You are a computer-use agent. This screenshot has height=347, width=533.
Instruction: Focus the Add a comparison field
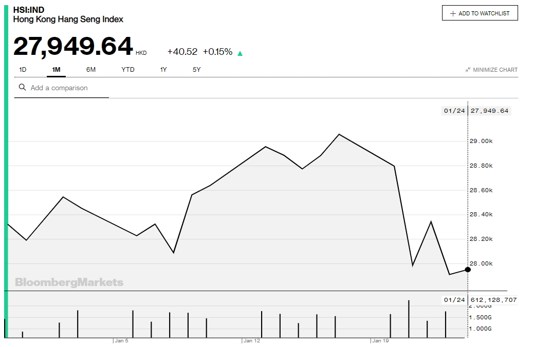(67, 88)
